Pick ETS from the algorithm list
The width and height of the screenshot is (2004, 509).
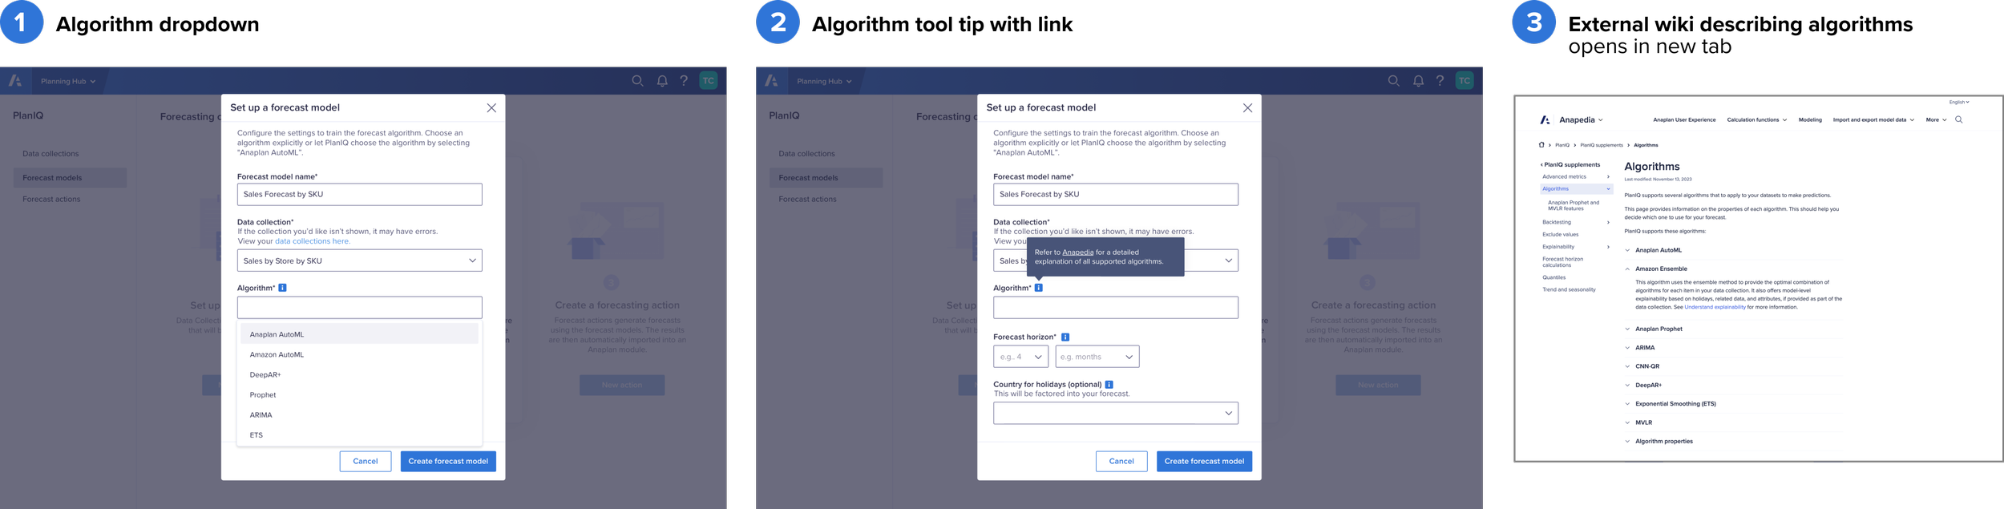coord(359,435)
